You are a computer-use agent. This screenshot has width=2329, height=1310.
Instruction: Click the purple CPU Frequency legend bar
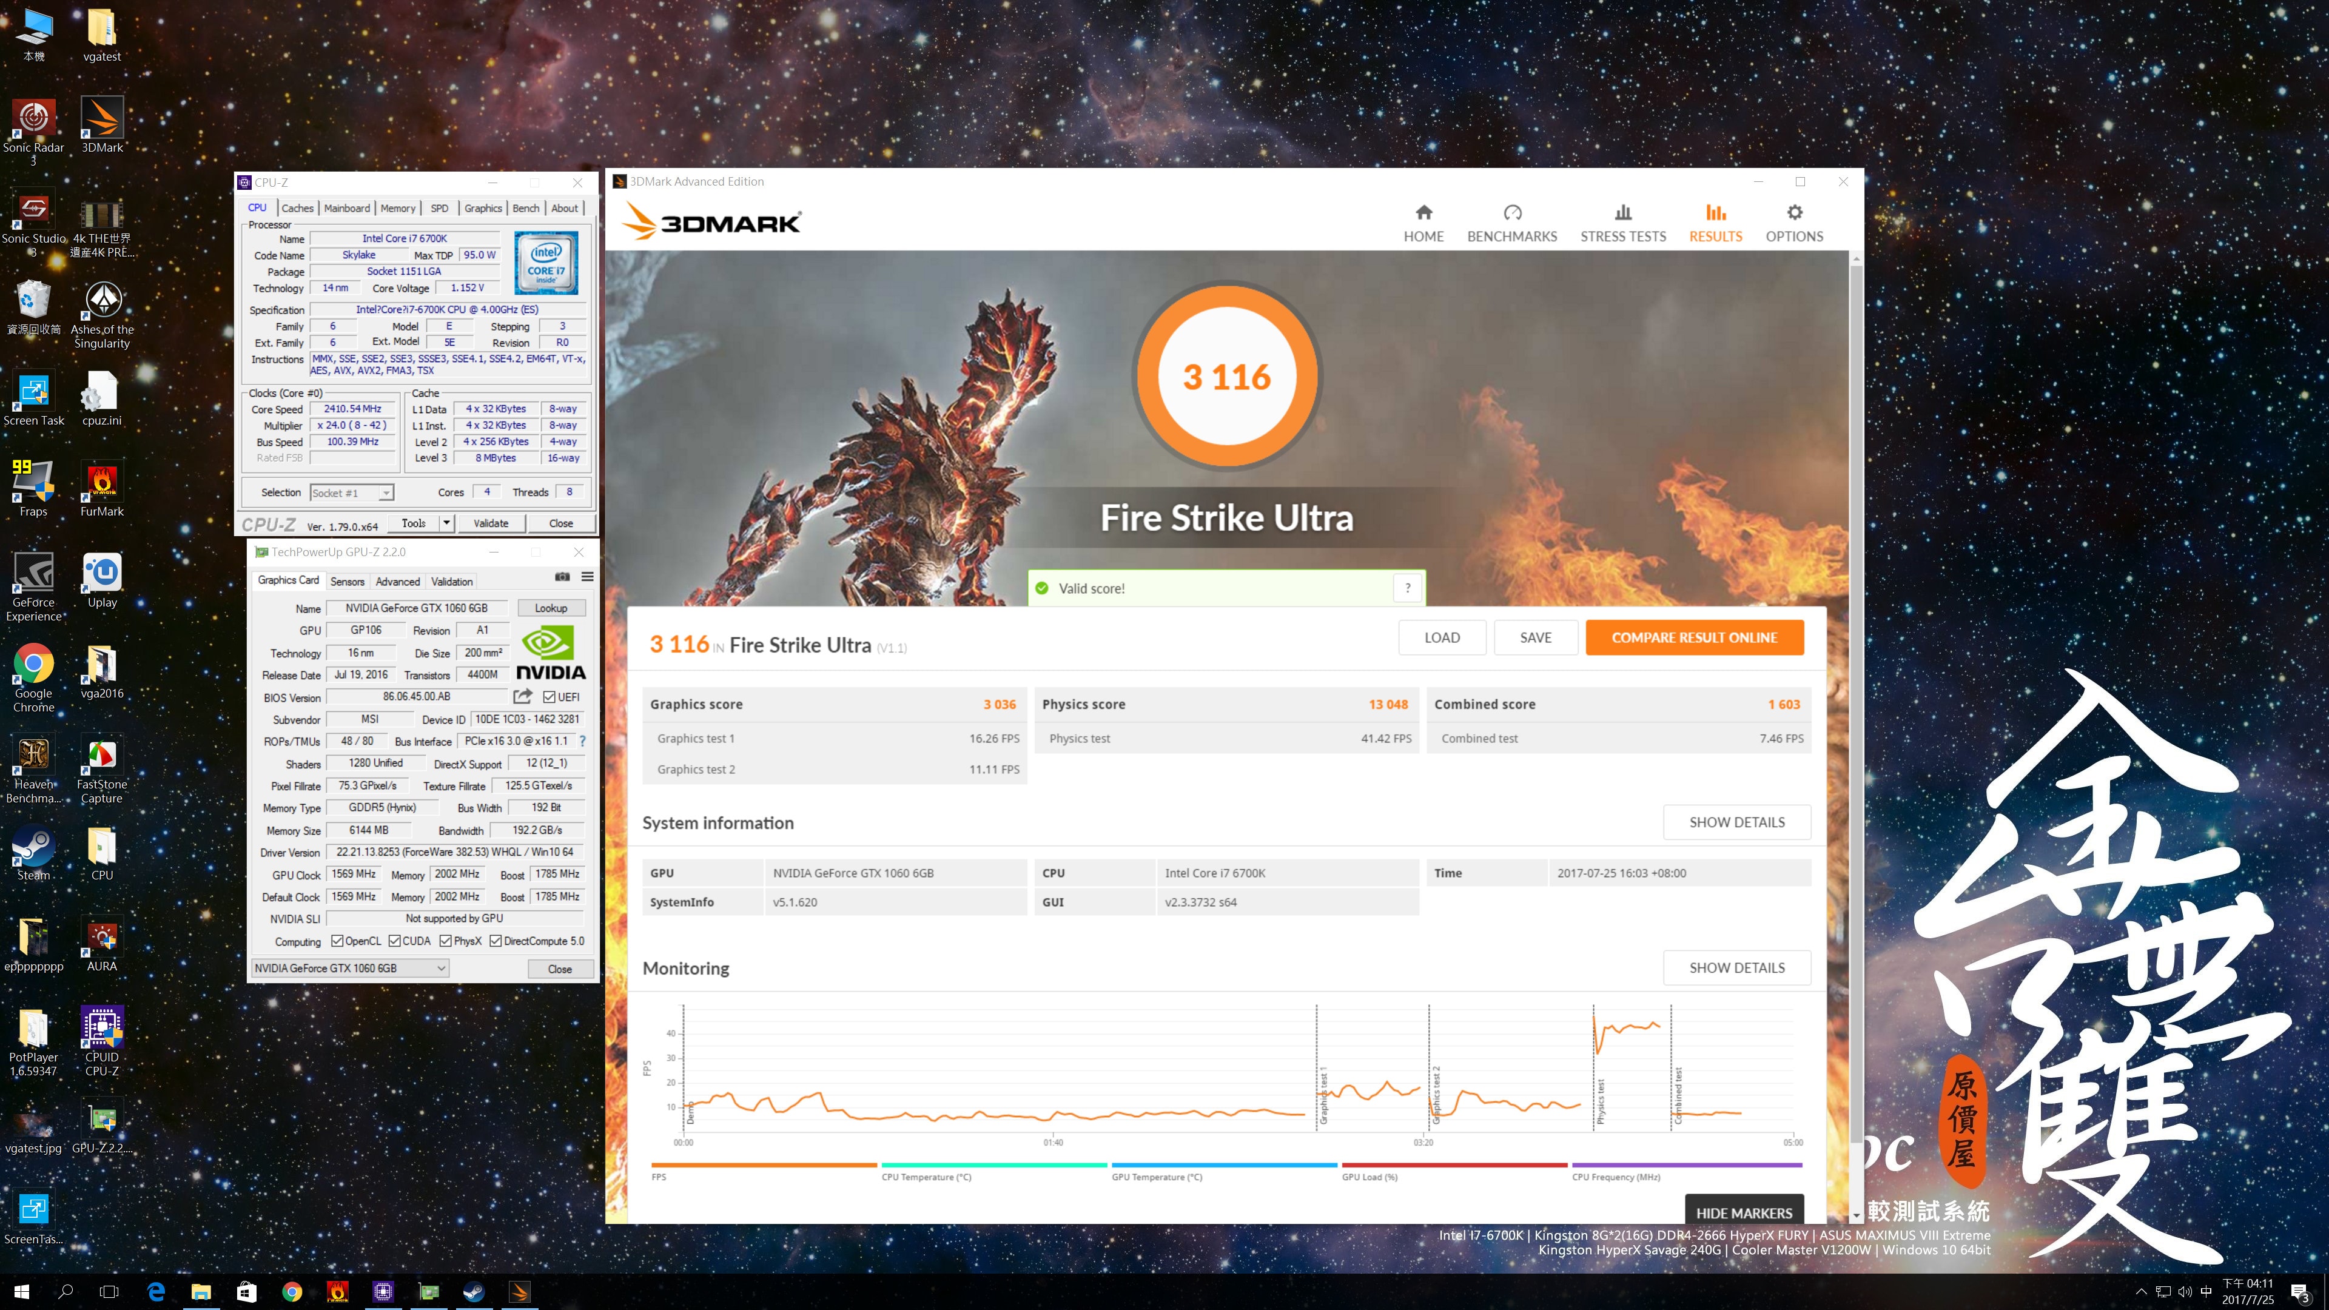click(x=1686, y=1165)
